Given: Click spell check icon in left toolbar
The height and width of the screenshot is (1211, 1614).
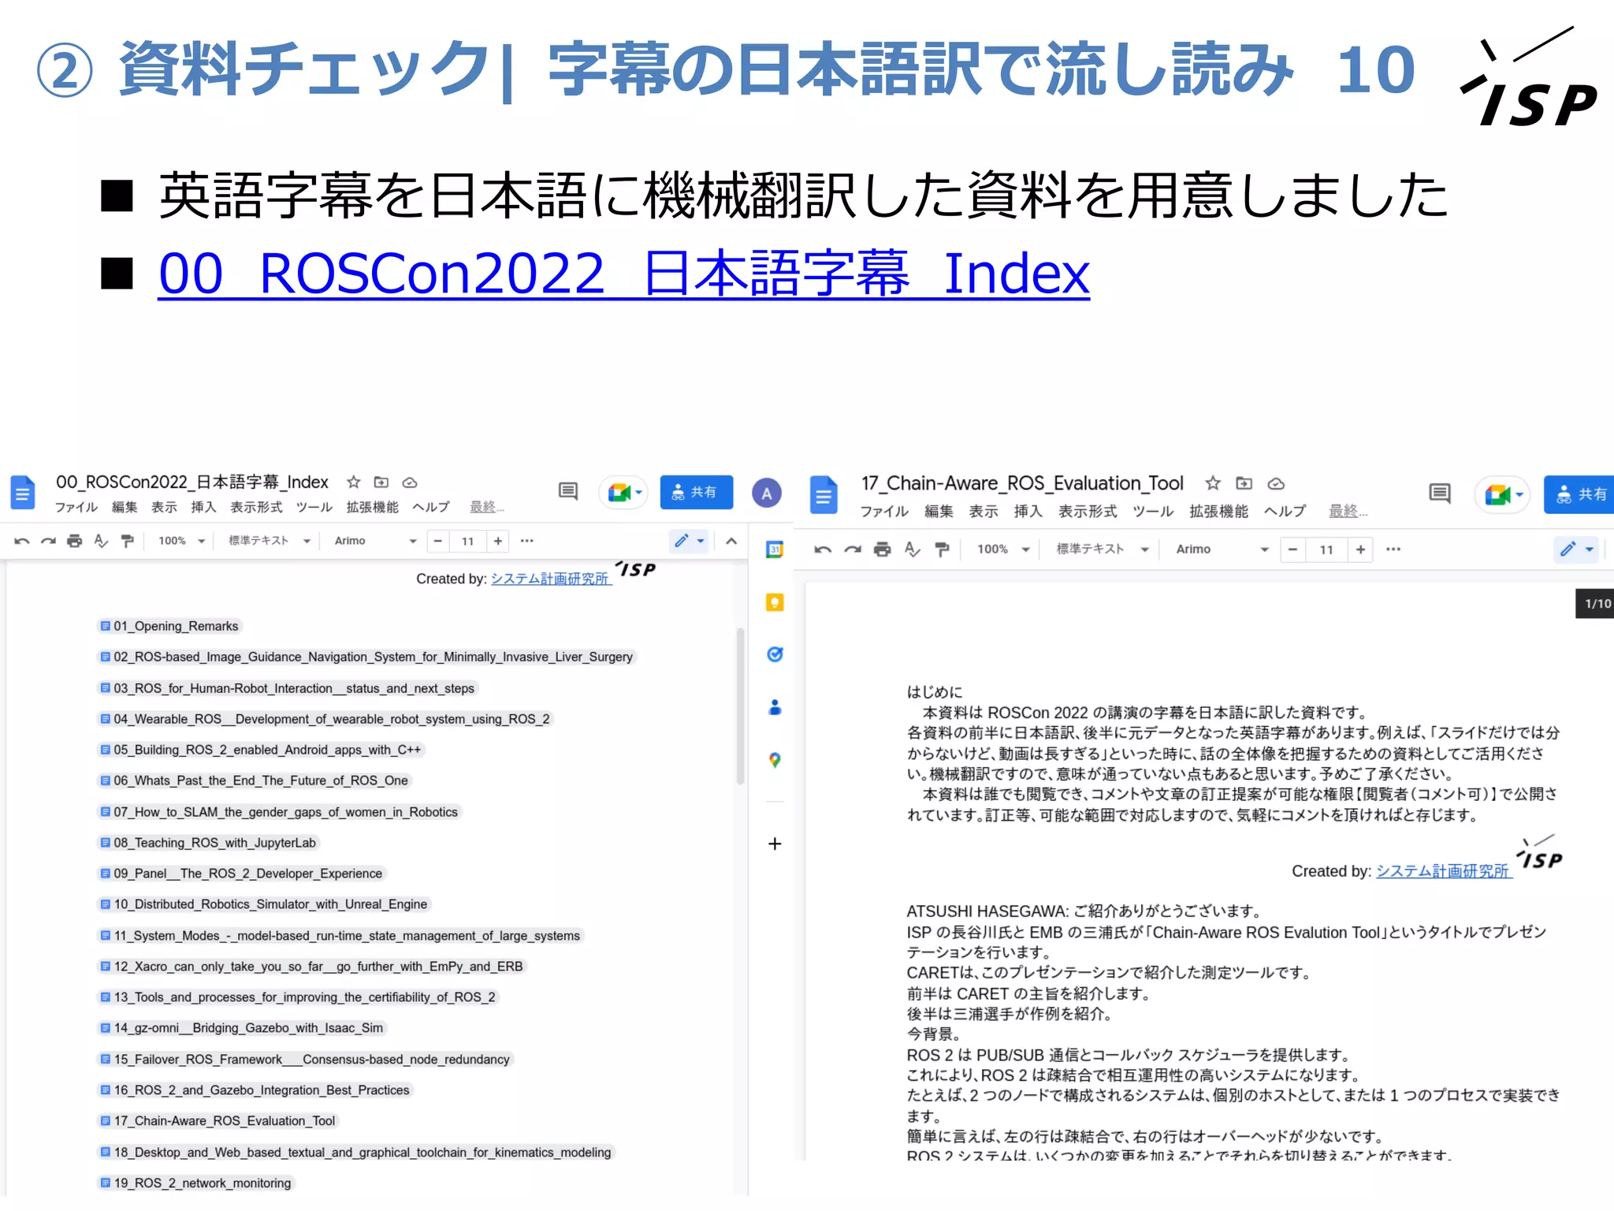Looking at the screenshot, I should point(101,541).
